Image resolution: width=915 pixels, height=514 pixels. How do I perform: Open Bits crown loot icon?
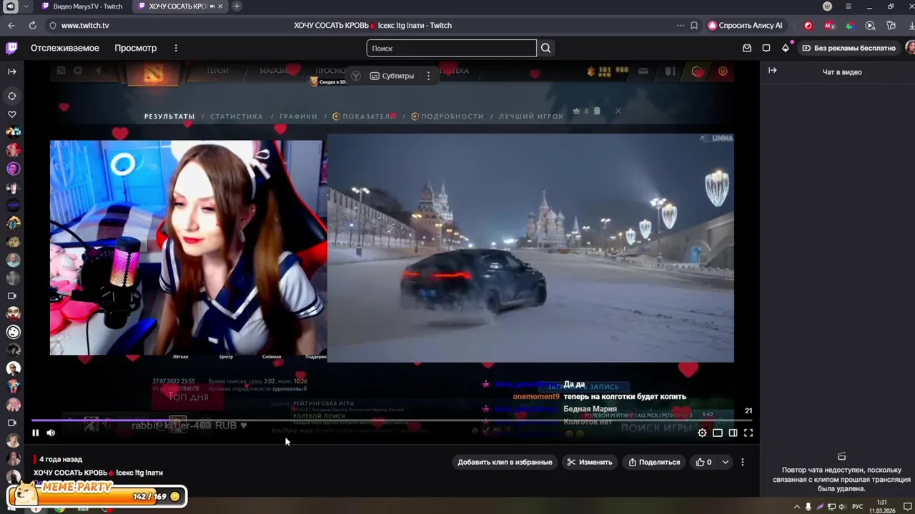(x=786, y=48)
